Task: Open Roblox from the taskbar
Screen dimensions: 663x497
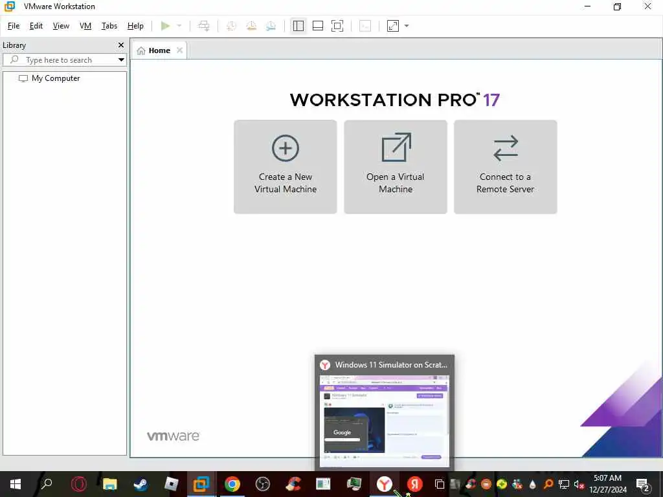Action: tap(171, 484)
